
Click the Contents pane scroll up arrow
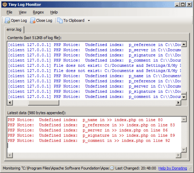[184, 45]
